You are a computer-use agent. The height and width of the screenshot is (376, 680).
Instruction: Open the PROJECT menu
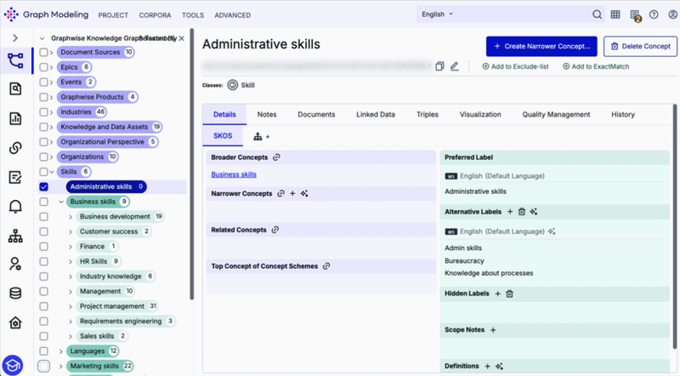point(113,15)
